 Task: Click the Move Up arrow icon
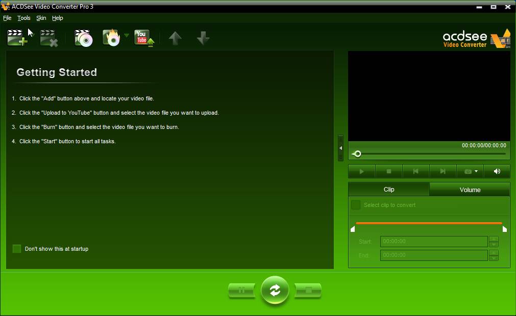pos(175,38)
